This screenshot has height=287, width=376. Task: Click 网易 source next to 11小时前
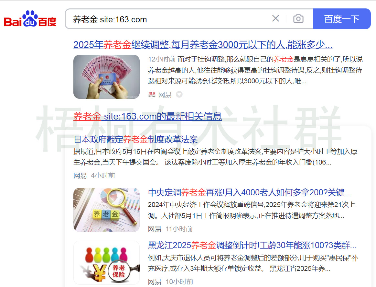155,229
